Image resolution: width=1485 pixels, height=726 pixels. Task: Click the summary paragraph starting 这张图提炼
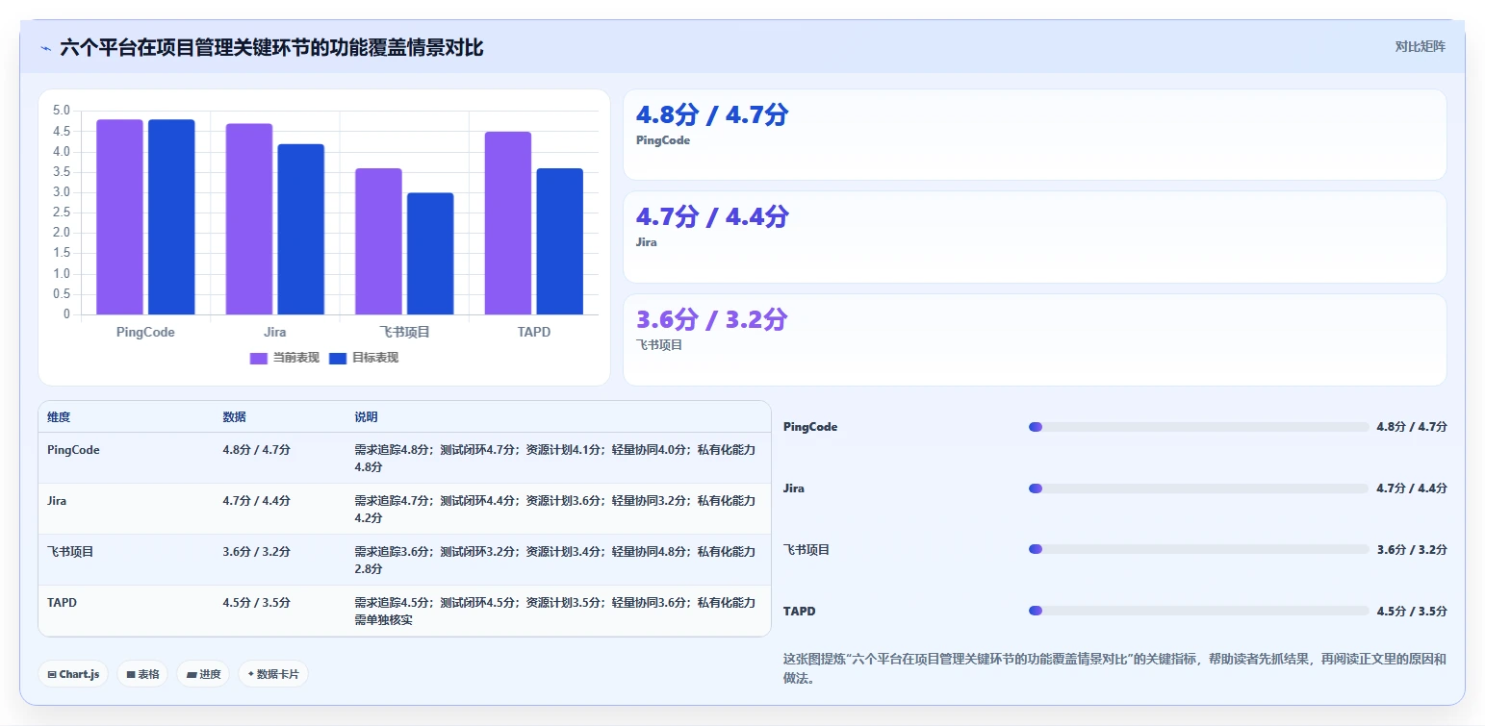(x=1114, y=668)
